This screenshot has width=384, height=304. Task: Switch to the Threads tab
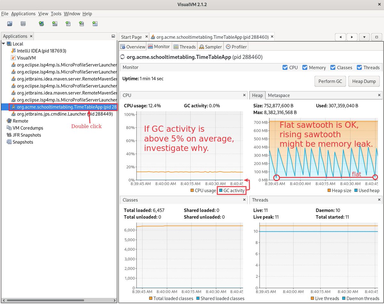pos(185,47)
